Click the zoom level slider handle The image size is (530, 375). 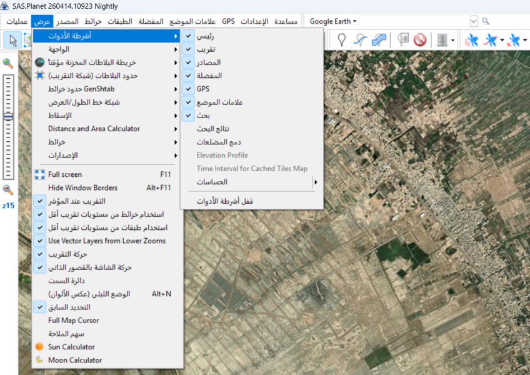8,116
